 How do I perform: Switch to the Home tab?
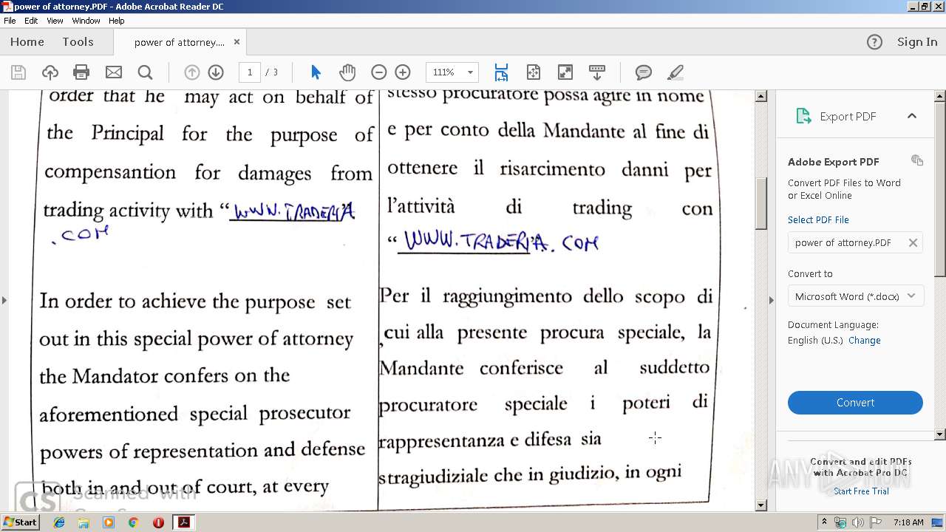27,42
